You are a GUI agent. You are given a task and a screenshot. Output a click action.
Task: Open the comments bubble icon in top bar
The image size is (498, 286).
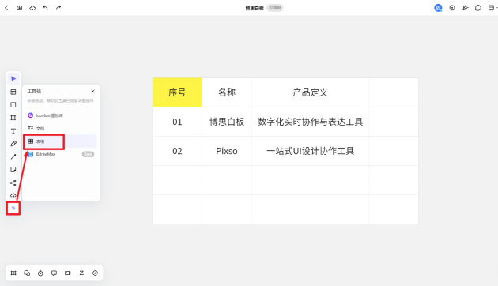(478, 8)
